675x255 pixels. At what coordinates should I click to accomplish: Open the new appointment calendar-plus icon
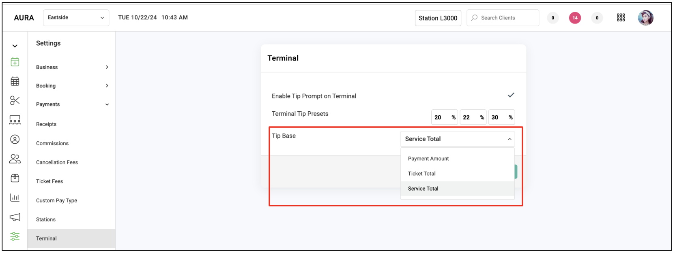(15, 62)
